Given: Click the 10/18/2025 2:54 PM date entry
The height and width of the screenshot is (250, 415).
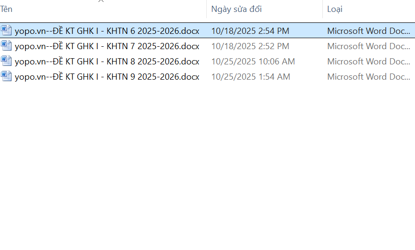Looking at the screenshot, I should coord(250,31).
